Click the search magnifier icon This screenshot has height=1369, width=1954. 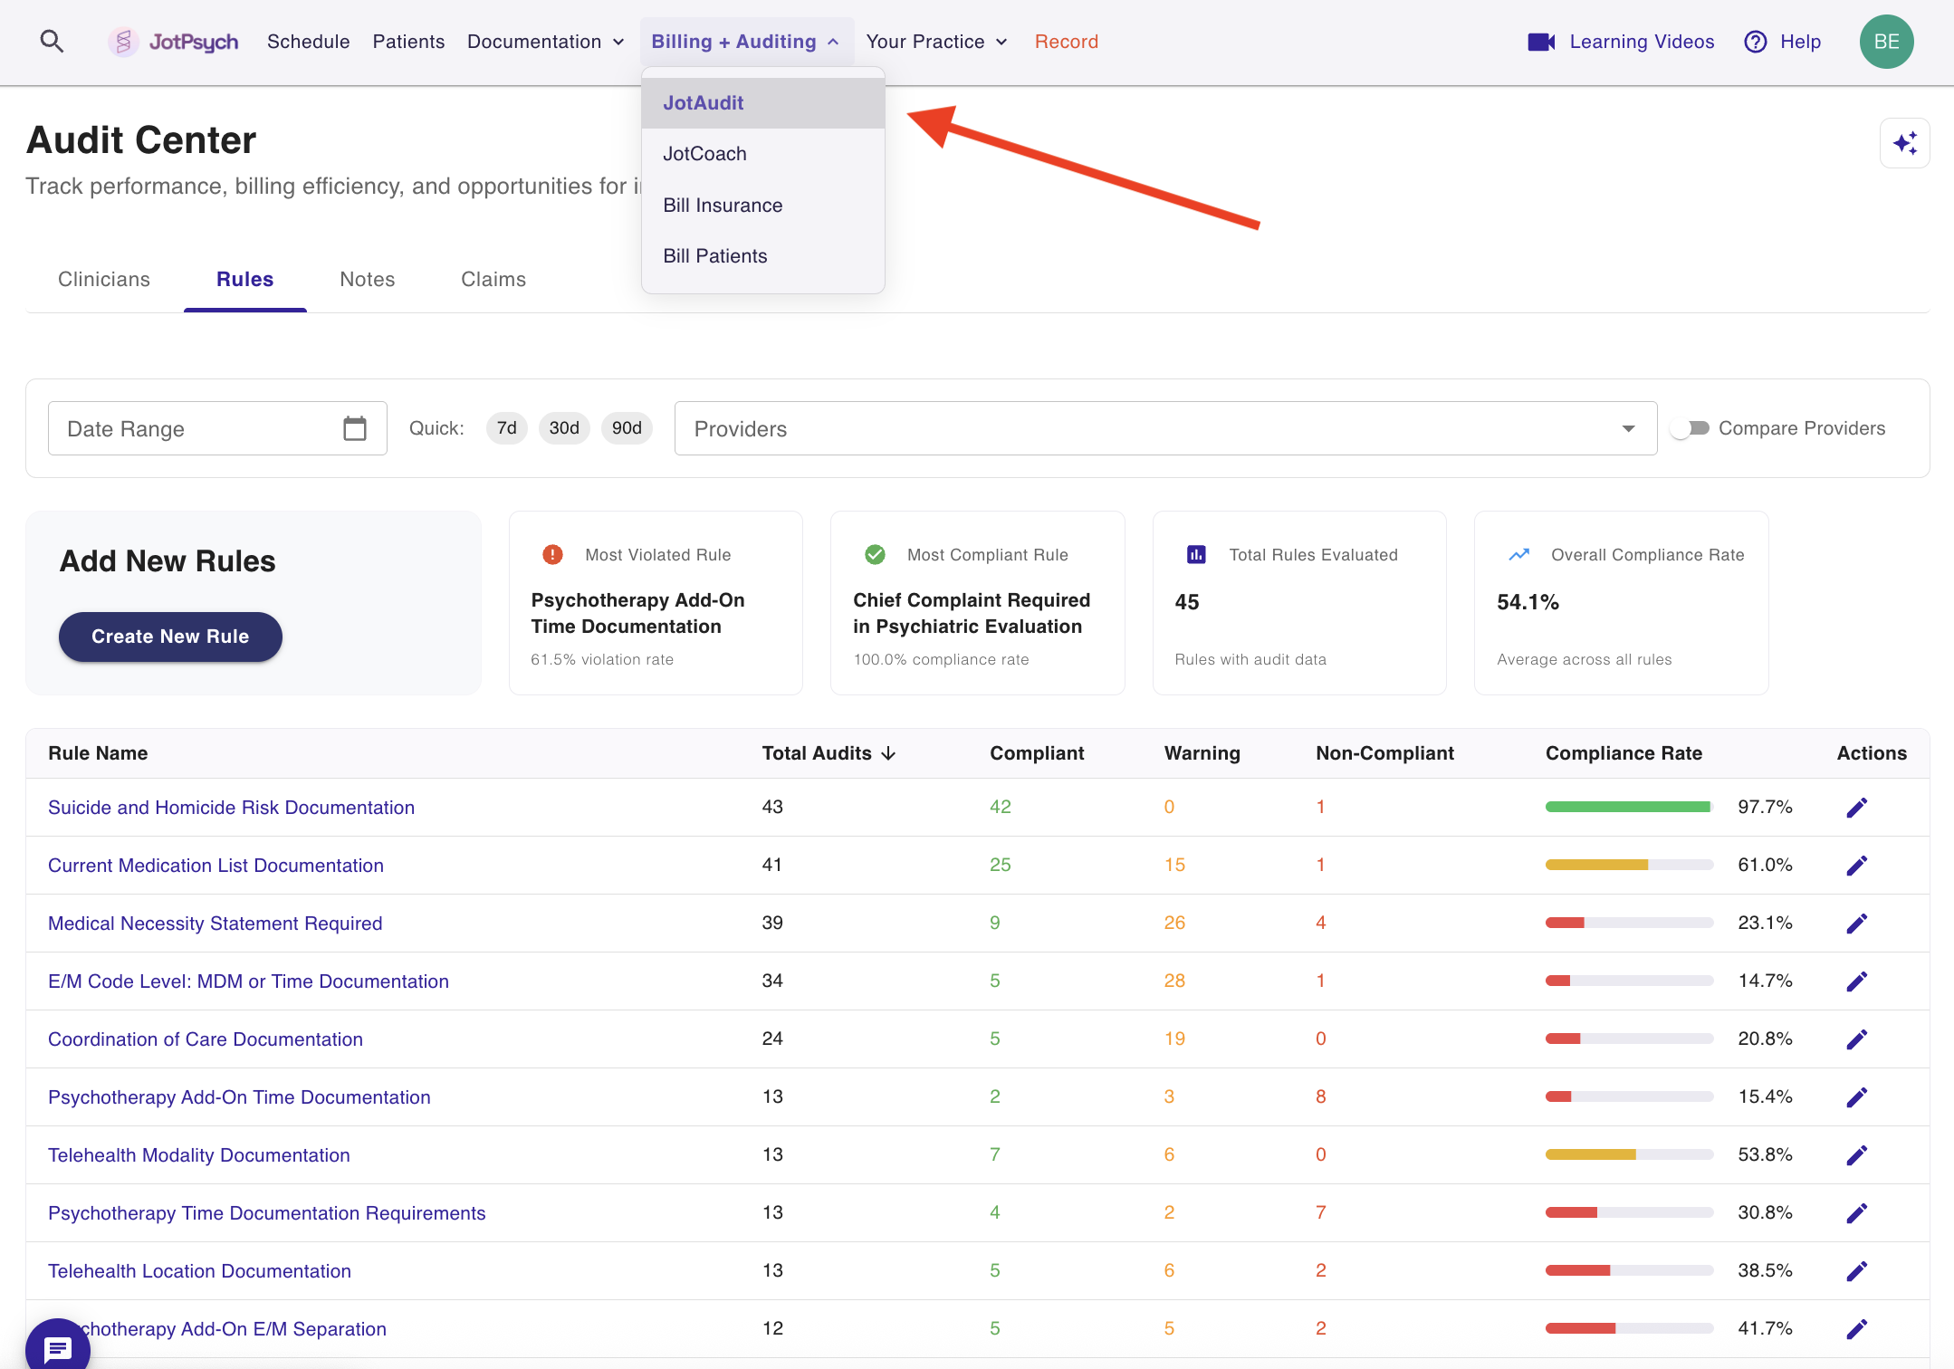coord(52,42)
